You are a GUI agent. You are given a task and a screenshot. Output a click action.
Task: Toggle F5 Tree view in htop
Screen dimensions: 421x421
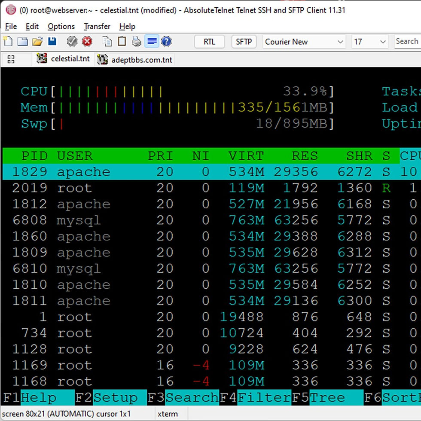pyautogui.click(x=327, y=397)
